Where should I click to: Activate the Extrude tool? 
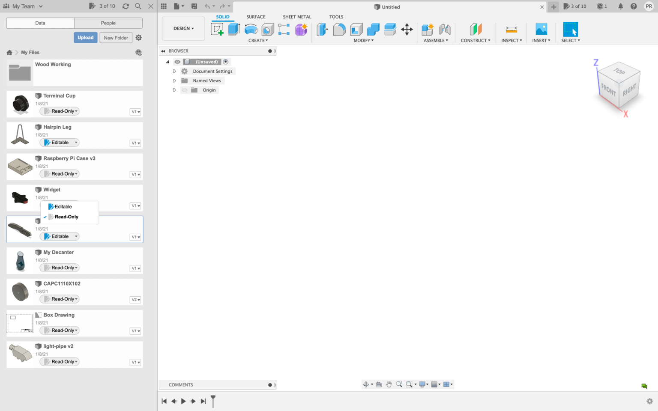coord(233,29)
